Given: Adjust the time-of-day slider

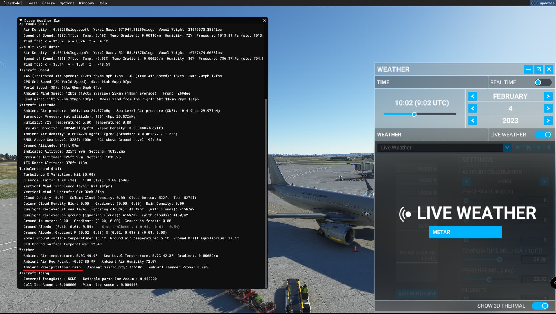Looking at the screenshot, I should click(415, 114).
